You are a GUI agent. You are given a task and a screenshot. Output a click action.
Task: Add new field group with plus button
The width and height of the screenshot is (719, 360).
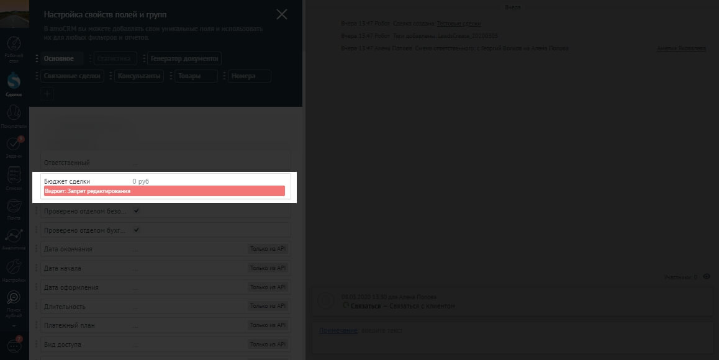(x=47, y=94)
